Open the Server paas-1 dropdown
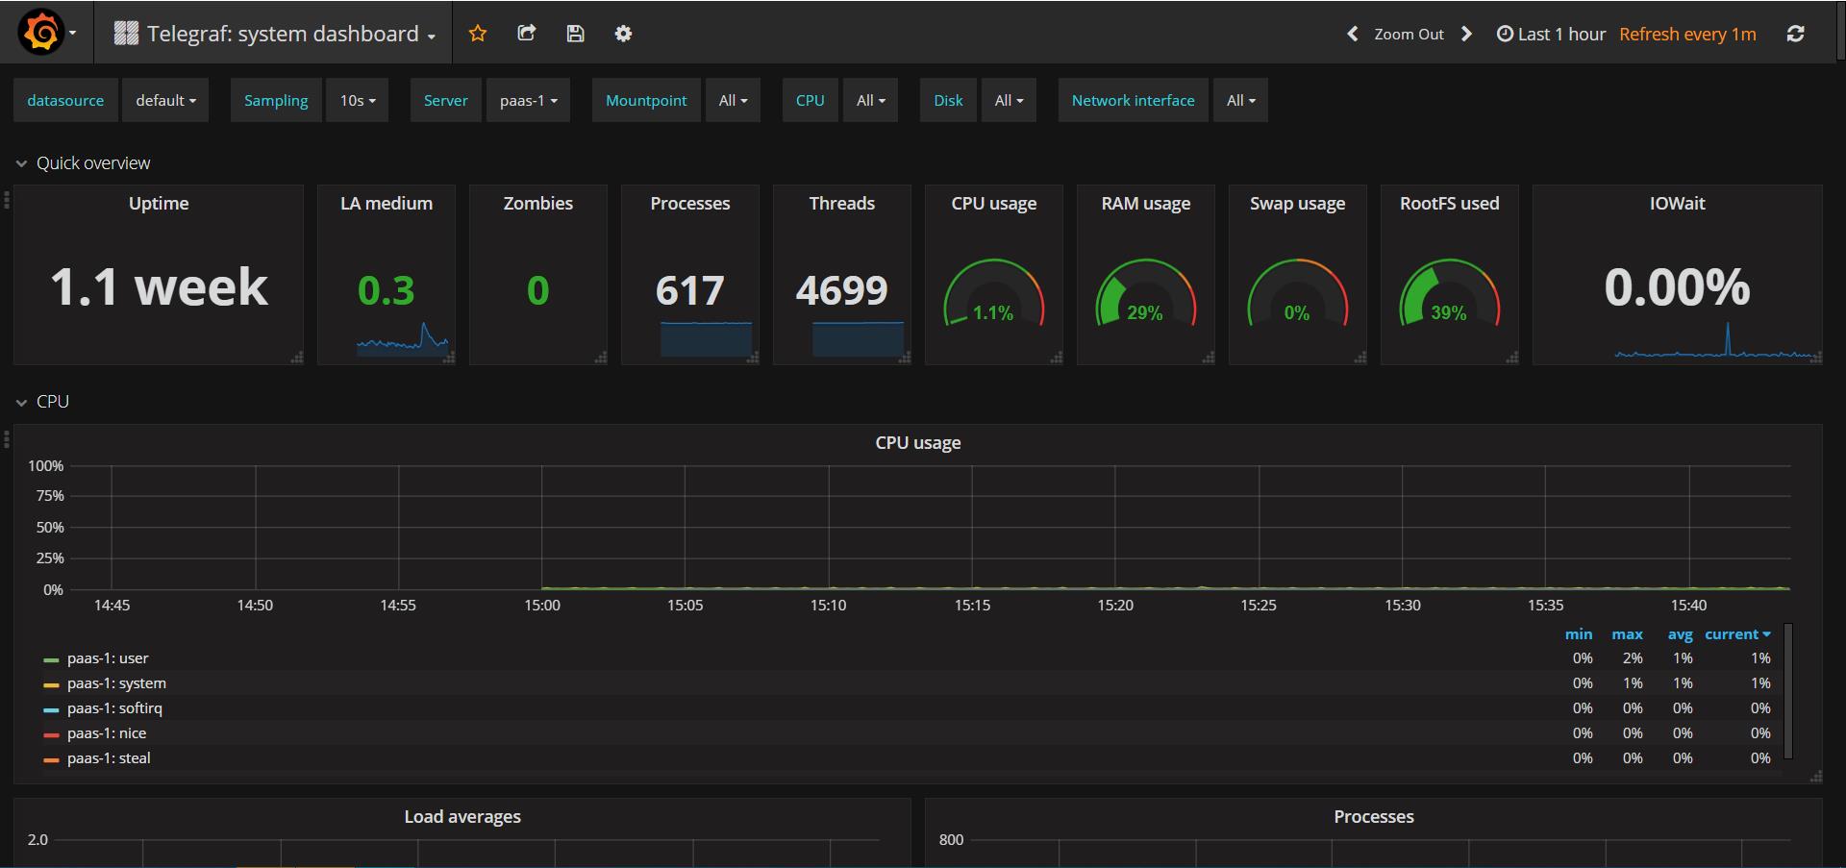 click(x=528, y=100)
